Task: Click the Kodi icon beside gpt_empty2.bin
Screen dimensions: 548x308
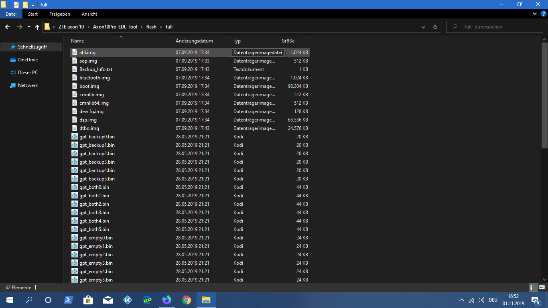Action: pos(75,255)
